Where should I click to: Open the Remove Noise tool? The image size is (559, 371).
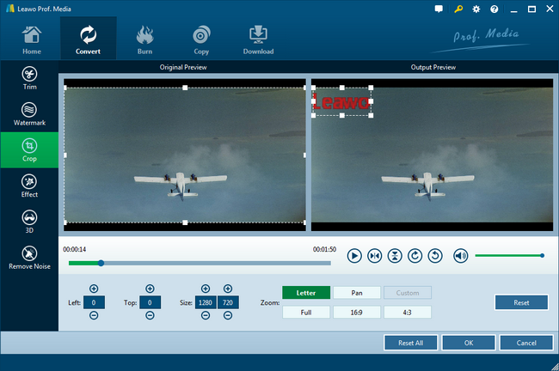29,258
